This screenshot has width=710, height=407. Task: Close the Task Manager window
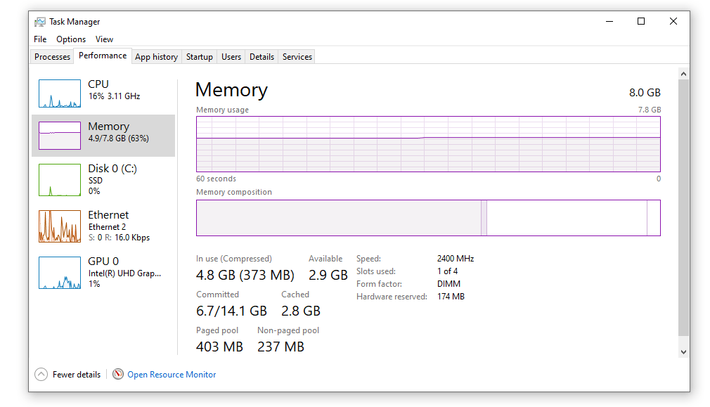[673, 21]
